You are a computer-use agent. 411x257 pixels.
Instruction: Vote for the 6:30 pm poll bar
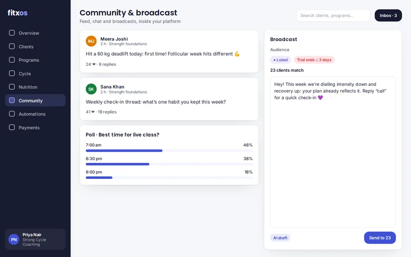[169, 164]
